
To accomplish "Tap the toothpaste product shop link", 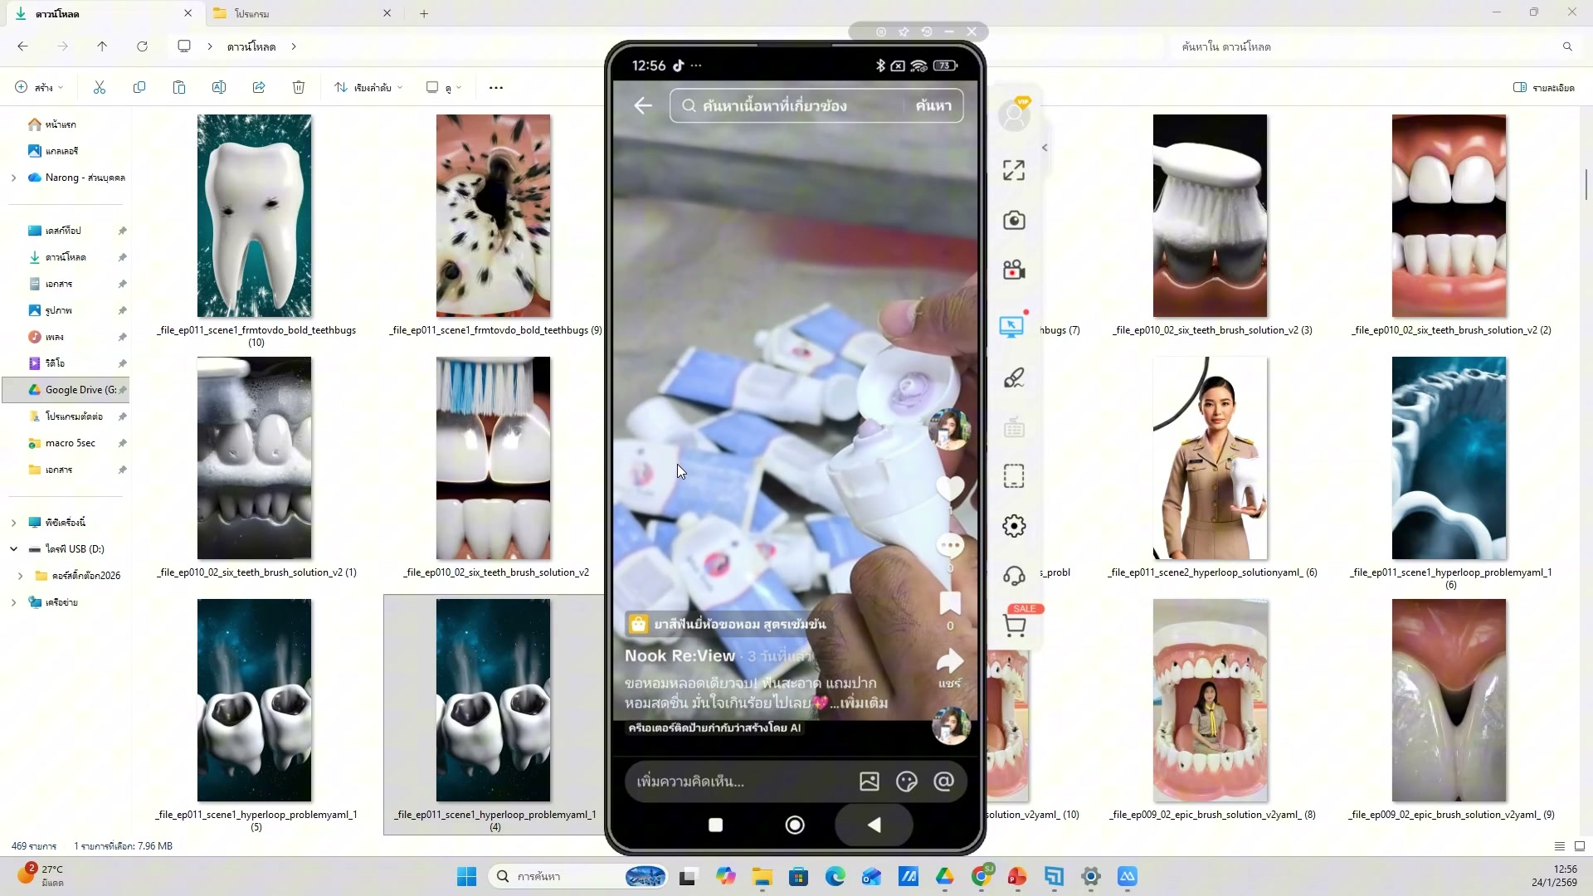I will pos(728,624).
